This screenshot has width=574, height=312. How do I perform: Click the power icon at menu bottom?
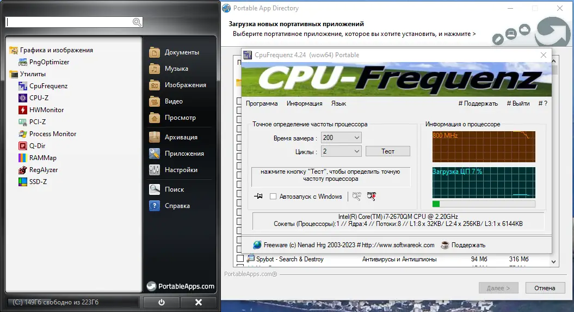pos(162,302)
